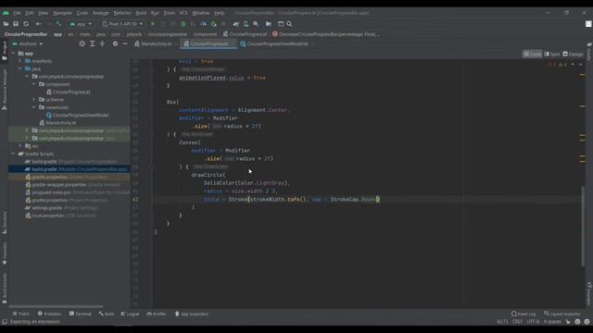Open the Terminal tool window

(x=81, y=314)
